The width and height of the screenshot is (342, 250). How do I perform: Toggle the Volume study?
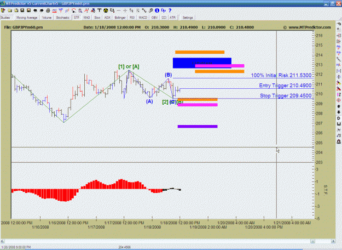click(47, 18)
